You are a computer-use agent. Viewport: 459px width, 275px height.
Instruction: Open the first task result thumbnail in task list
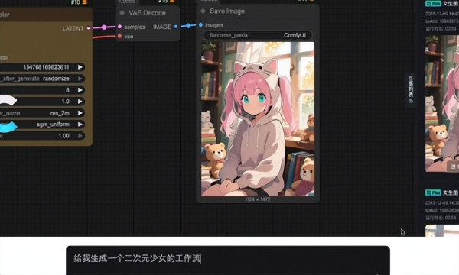442,103
